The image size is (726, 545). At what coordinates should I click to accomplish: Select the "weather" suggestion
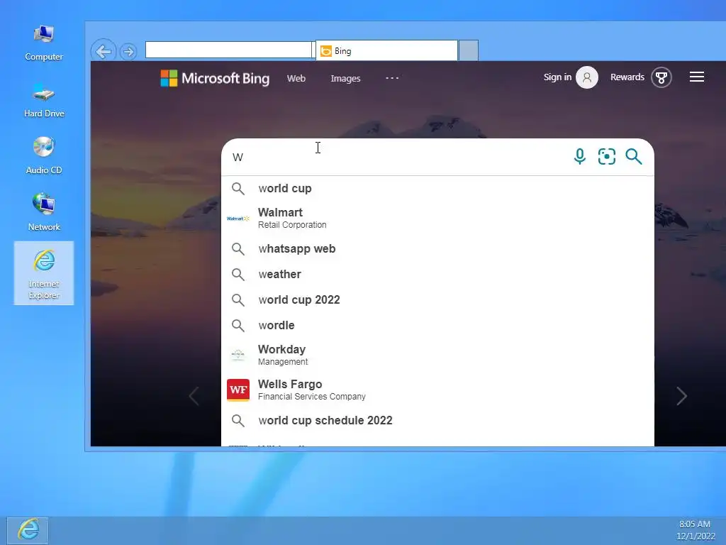coord(437,275)
